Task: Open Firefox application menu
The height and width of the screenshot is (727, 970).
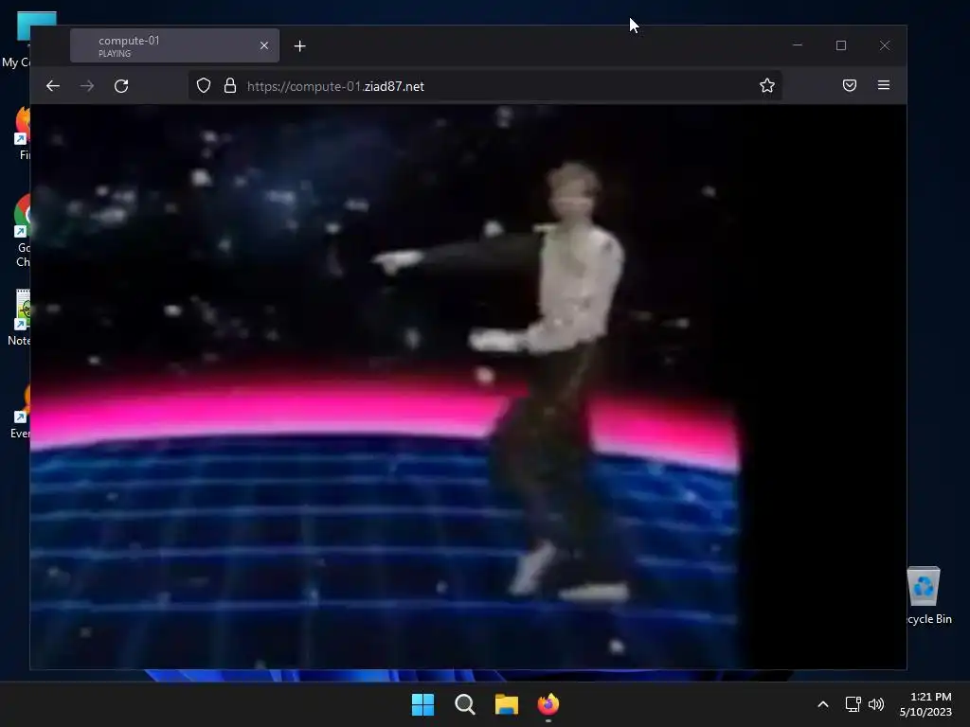Action: pyautogui.click(x=884, y=85)
